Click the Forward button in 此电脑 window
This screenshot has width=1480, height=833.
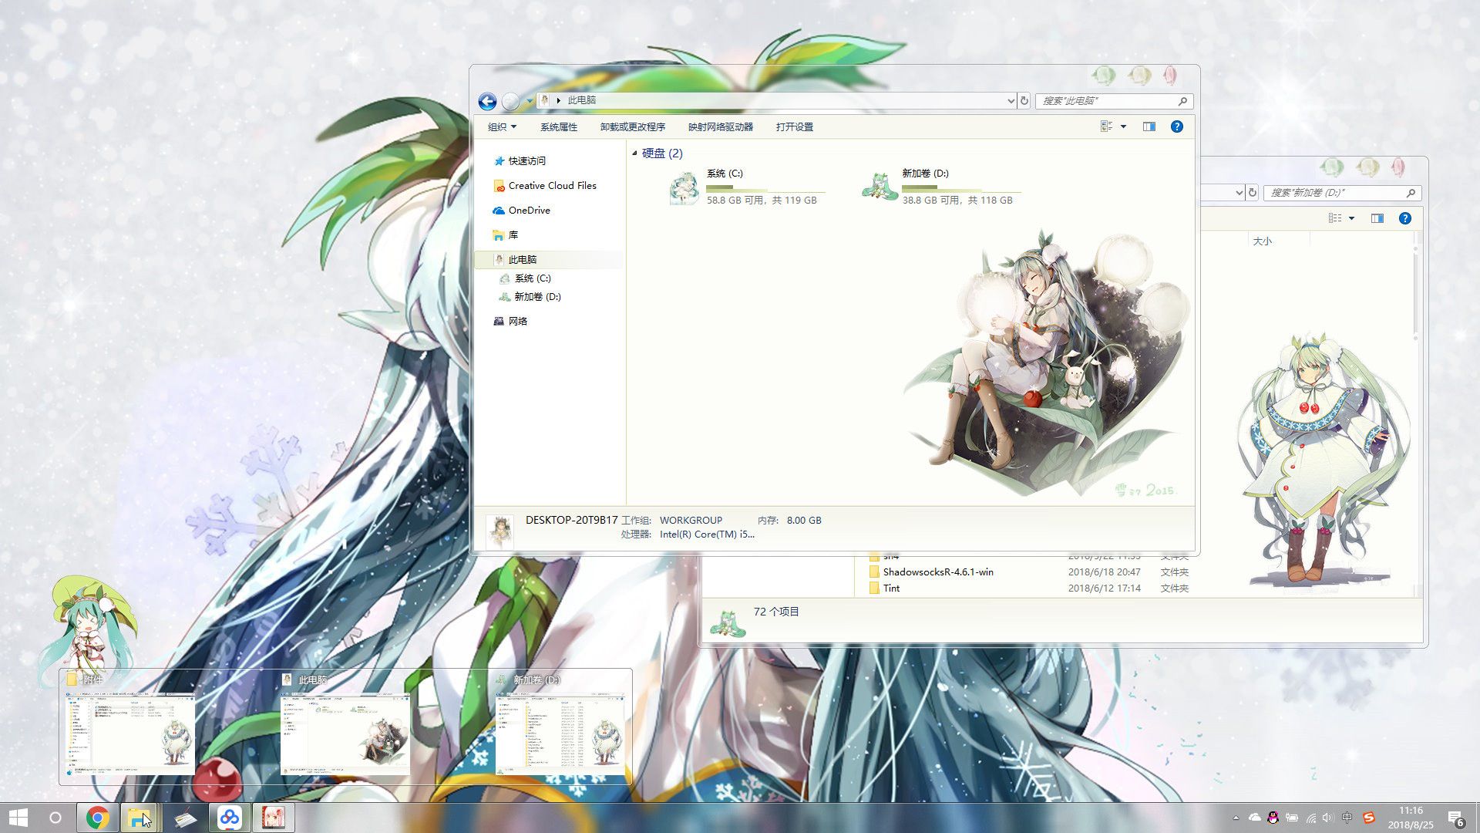[x=510, y=101]
